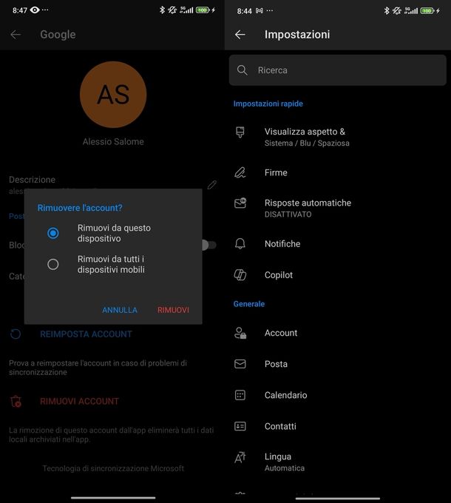Click the Account person-lock icon
Viewport: 451px width, 503px height.
click(x=240, y=333)
